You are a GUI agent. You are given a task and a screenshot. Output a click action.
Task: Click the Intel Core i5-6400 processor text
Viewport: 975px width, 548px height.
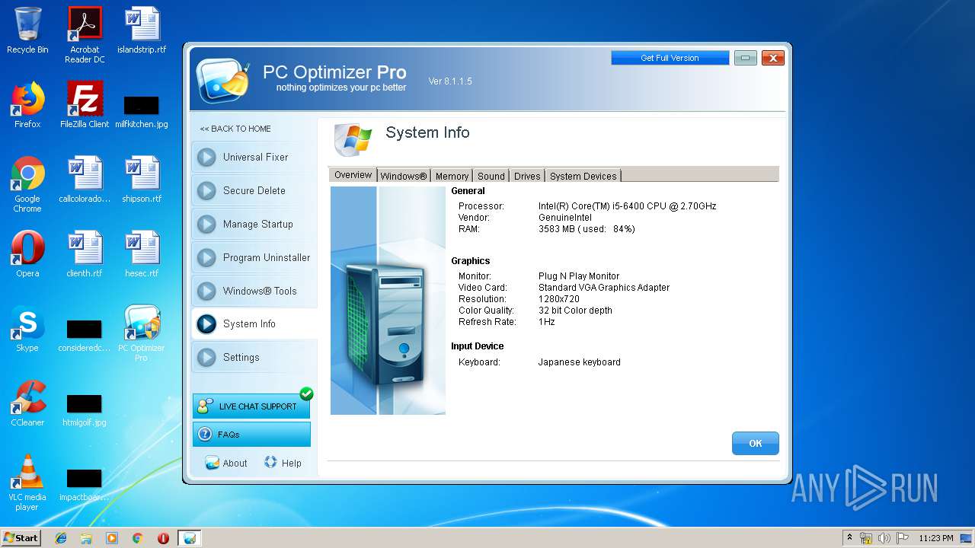tap(627, 206)
